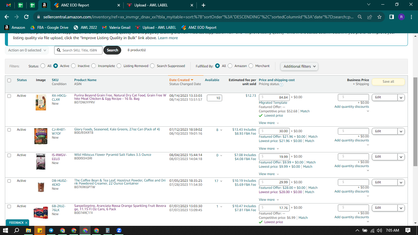Close the FEEDBACK tab with the X
Image resolution: width=418 pixels, height=235 pixels.
(x=26, y=223)
